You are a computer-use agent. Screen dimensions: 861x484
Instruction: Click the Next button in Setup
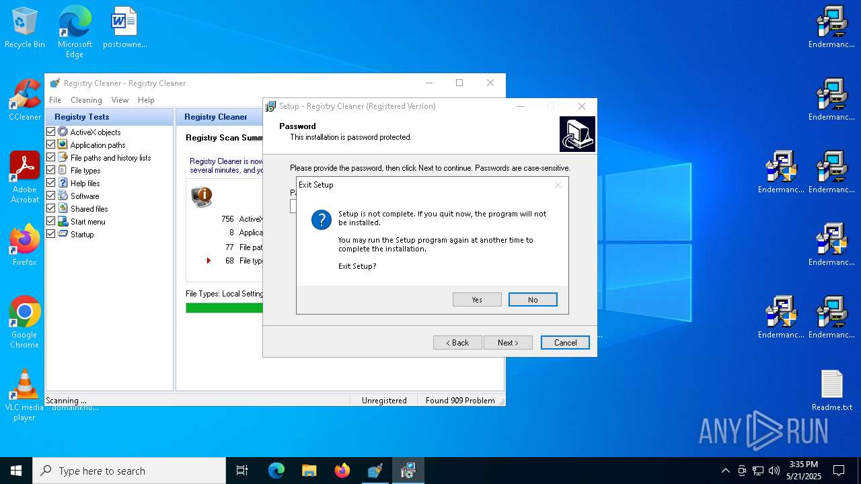coord(508,343)
